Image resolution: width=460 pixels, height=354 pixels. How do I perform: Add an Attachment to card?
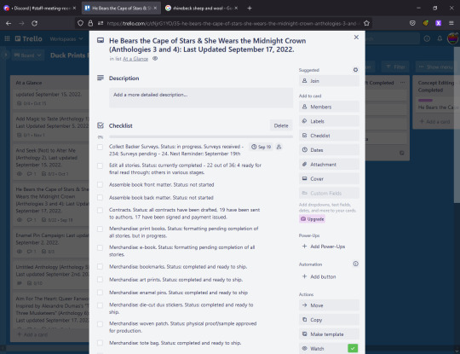point(329,165)
